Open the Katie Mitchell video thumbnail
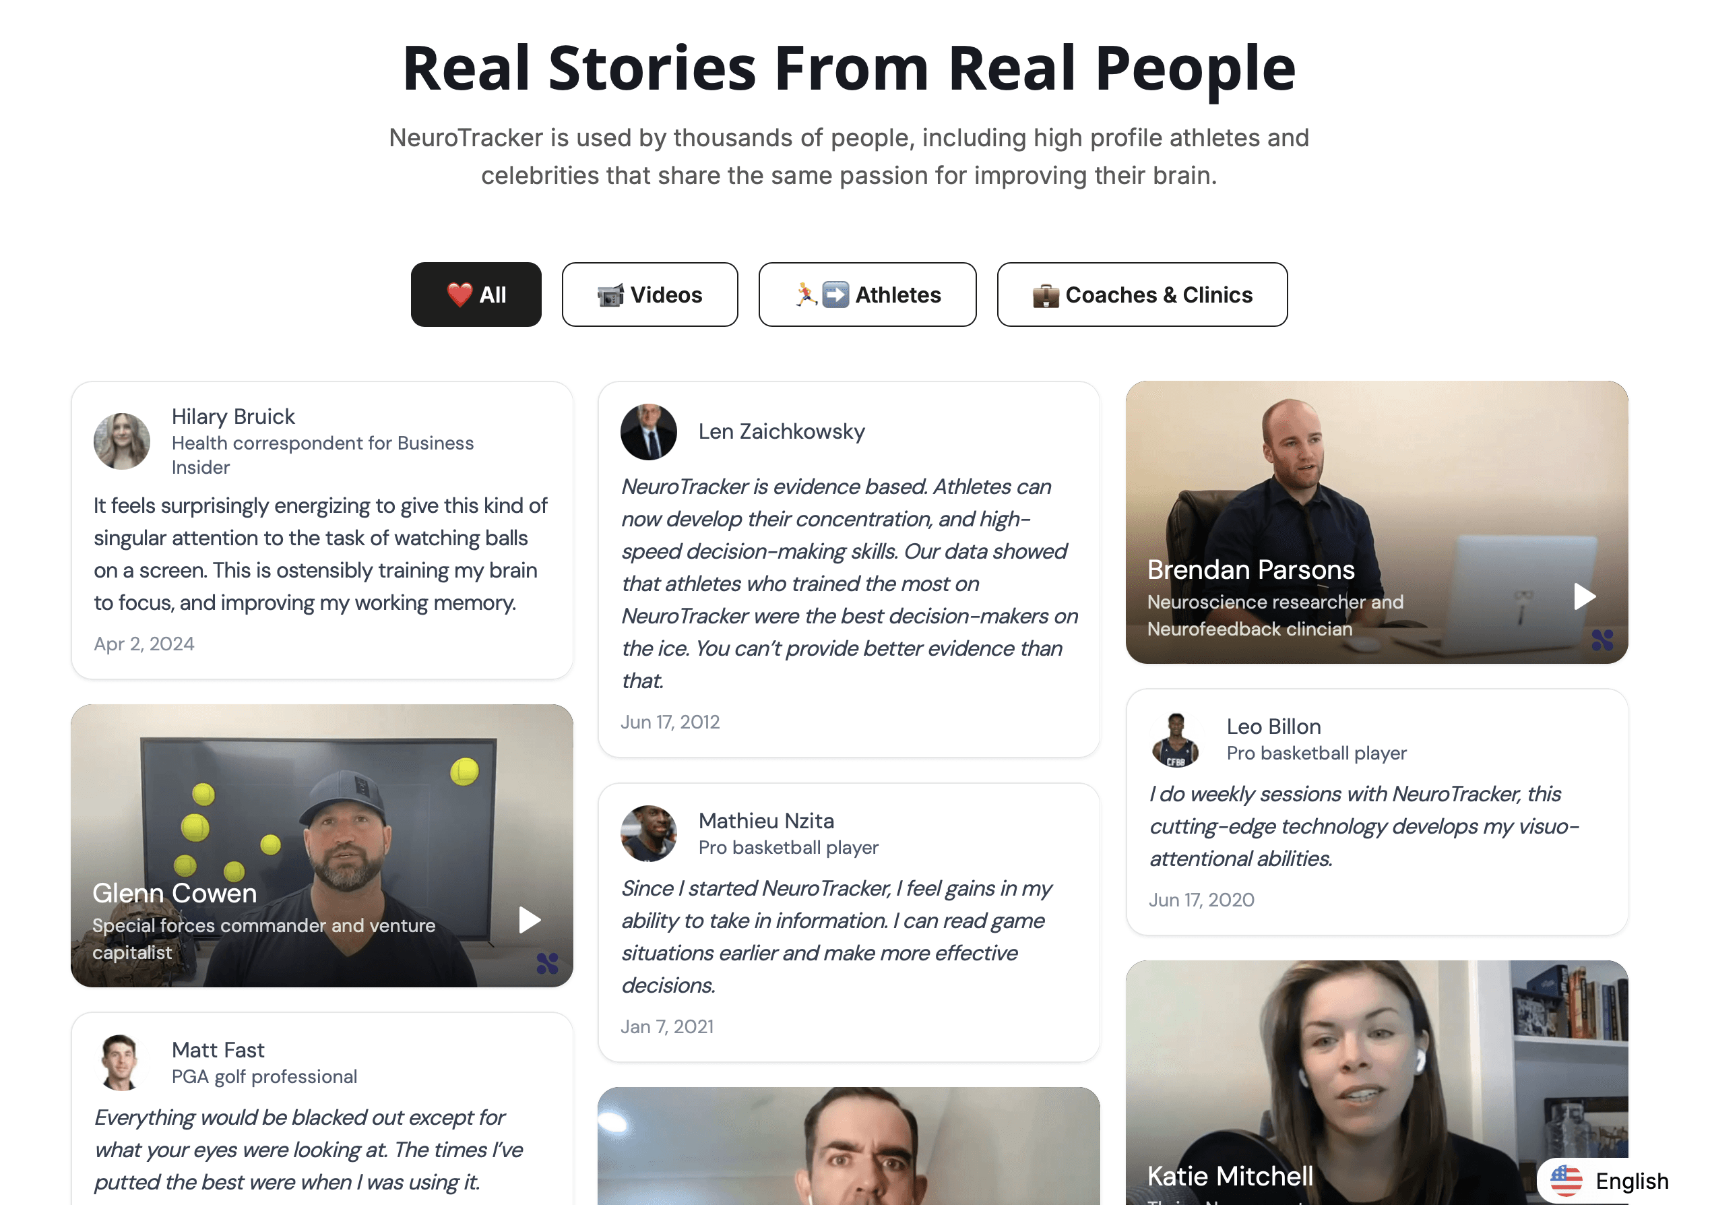The height and width of the screenshot is (1205, 1710). click(x=1376, y=1082)
